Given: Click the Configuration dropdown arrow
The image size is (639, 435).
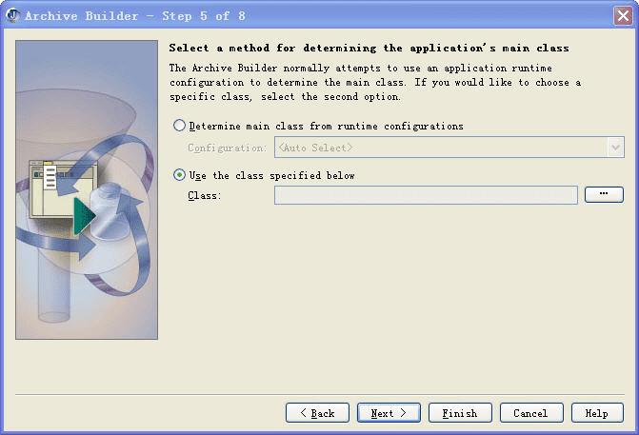Looking at the screenshot, I should pos(616,148).
